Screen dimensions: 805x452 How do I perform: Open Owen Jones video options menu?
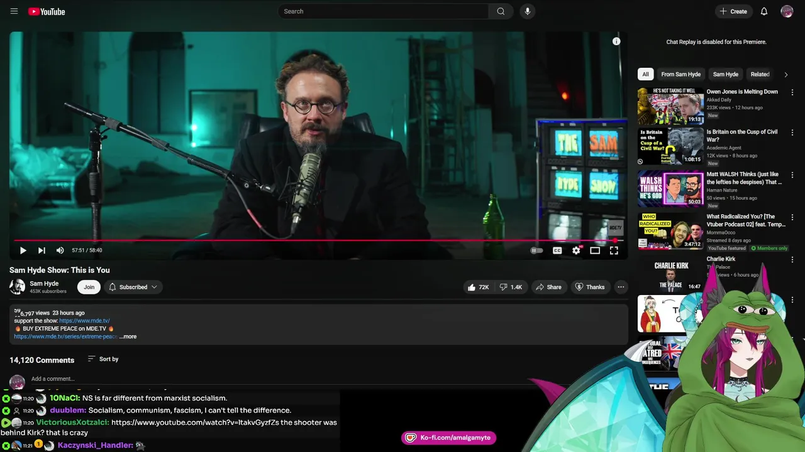pyautogui.click(x=792, y=92)
